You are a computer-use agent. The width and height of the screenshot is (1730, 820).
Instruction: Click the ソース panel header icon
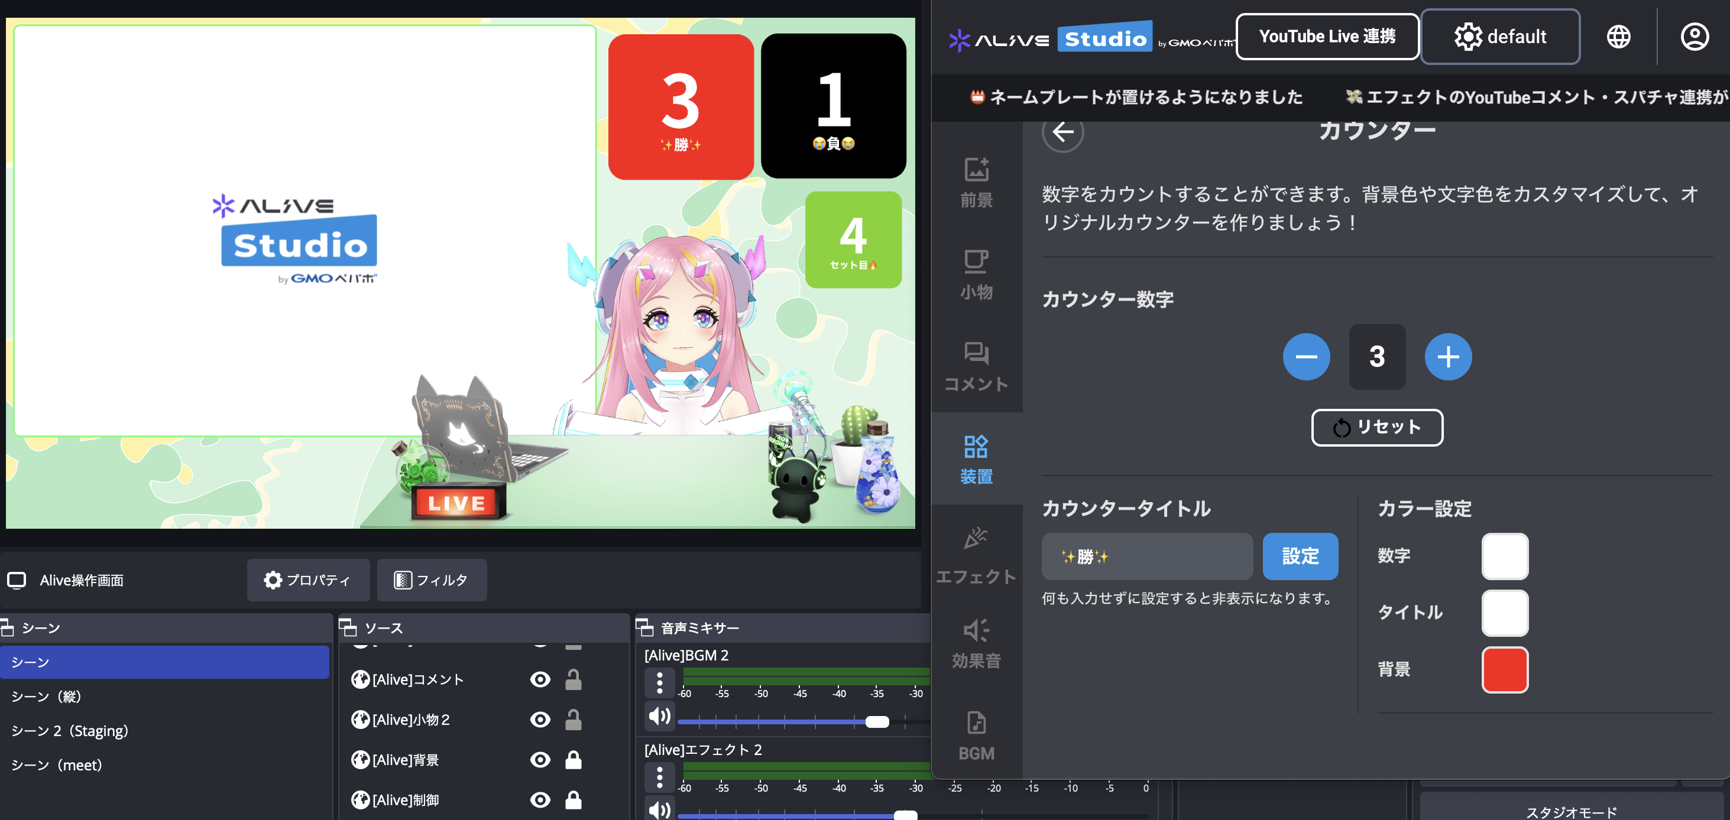[x=348, y=627]
